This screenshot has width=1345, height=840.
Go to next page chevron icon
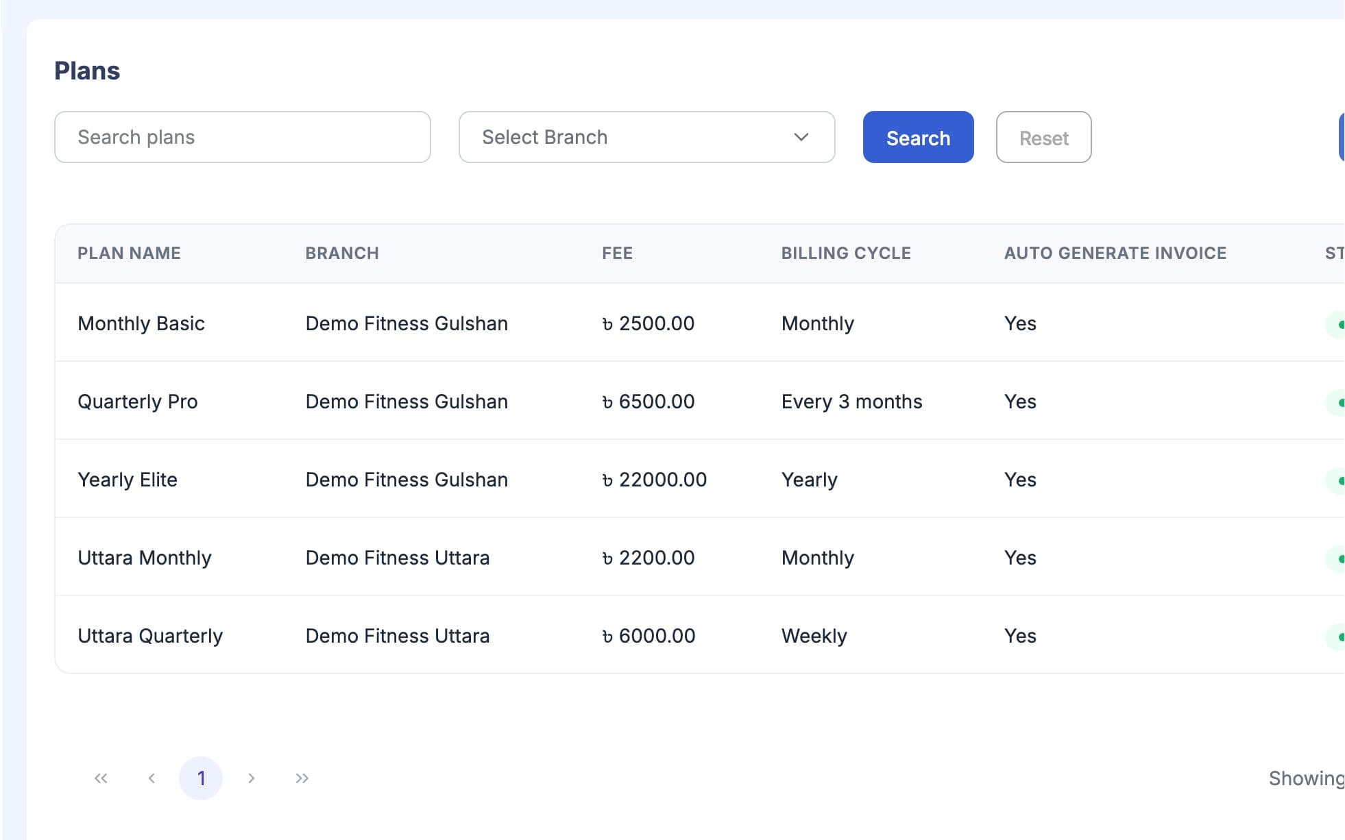click(252, 778)
